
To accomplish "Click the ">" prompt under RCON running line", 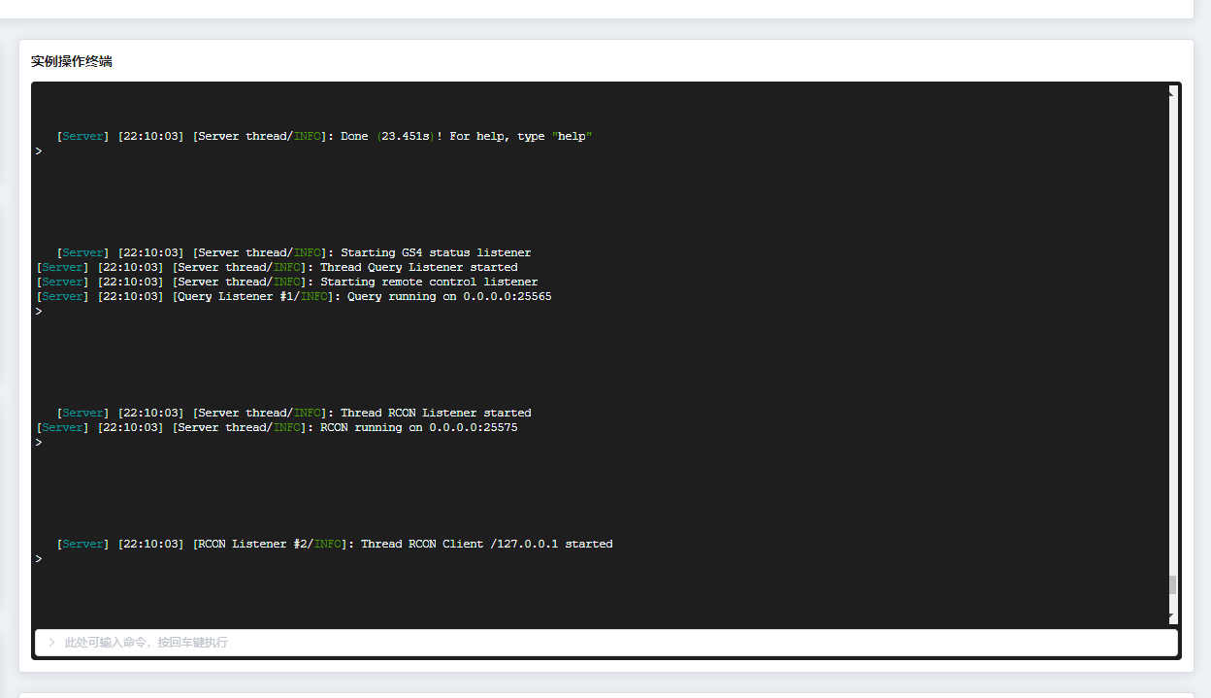I will 39,442.
